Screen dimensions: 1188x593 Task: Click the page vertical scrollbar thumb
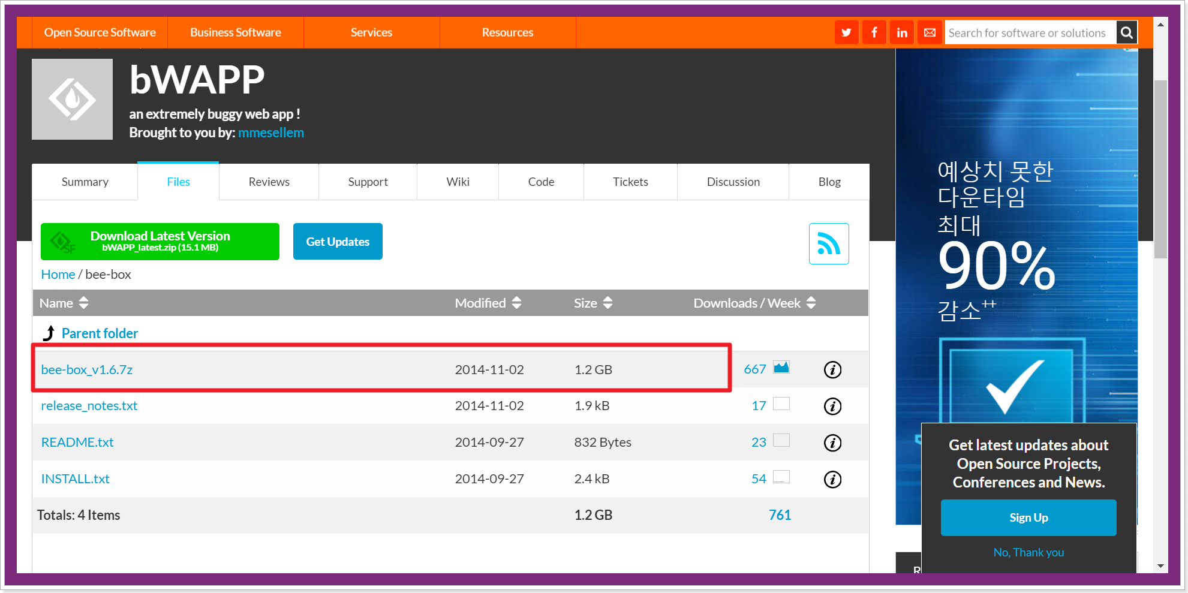click(x=1160, y=168)
